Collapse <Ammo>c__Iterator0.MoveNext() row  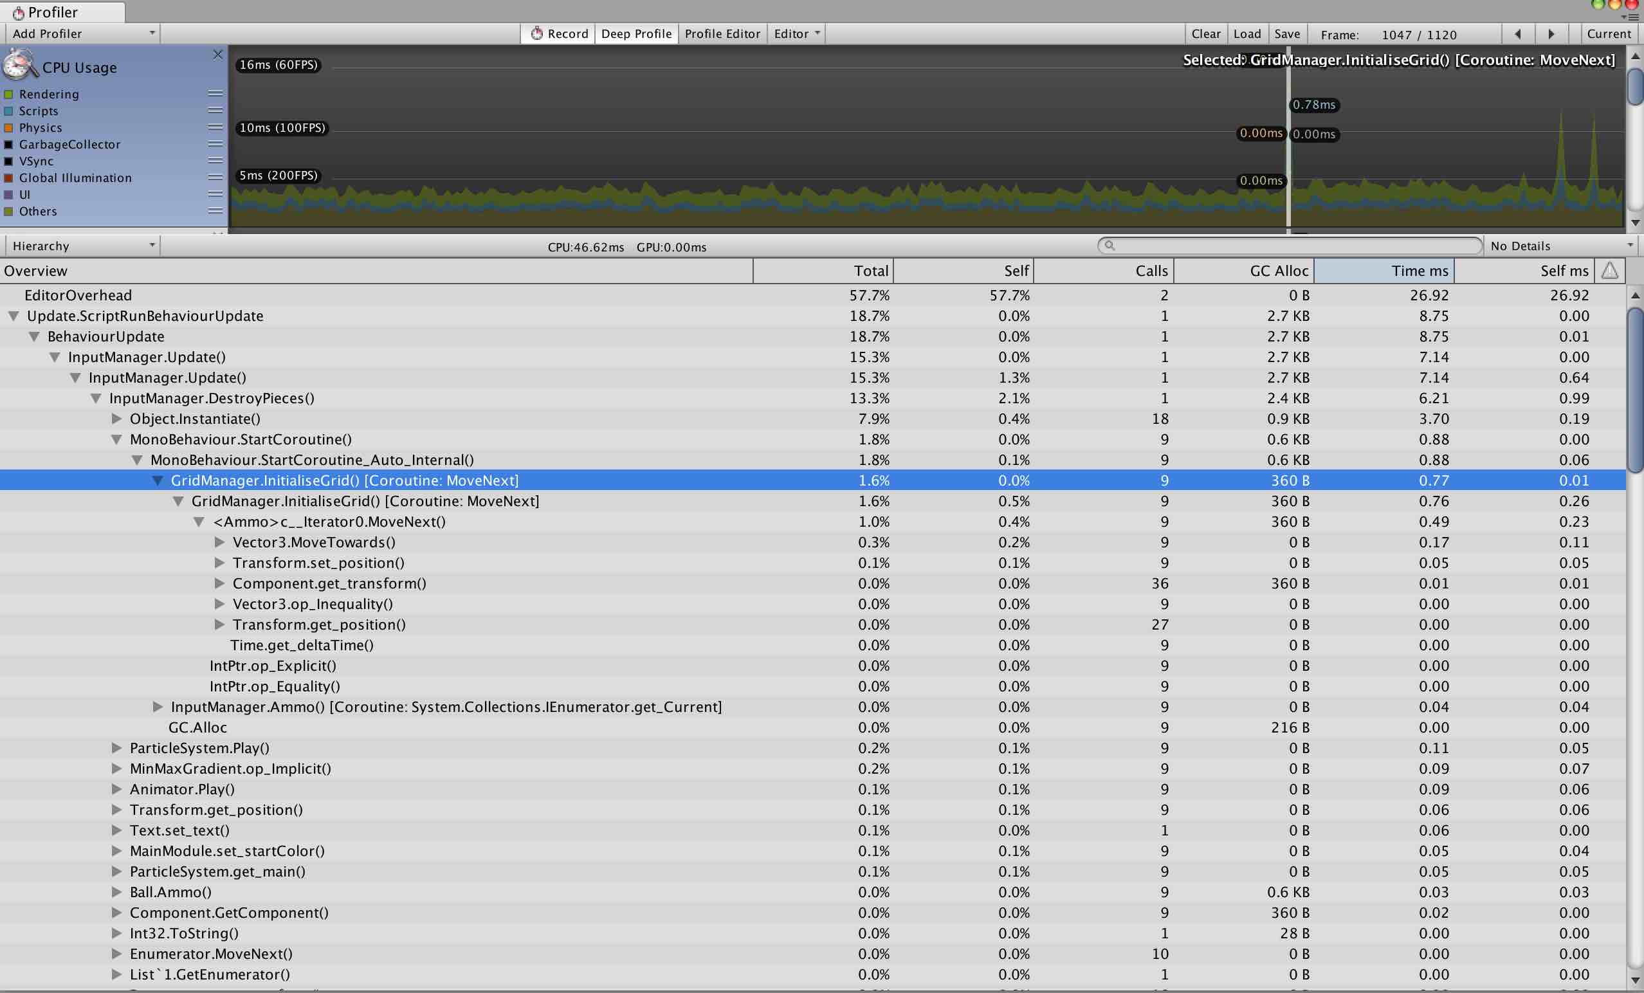coord(199,522)
